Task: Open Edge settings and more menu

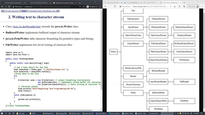Action: 202,6
